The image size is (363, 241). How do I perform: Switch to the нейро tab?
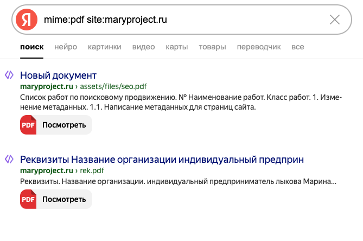pyautogui.click(x=66, y=47)
